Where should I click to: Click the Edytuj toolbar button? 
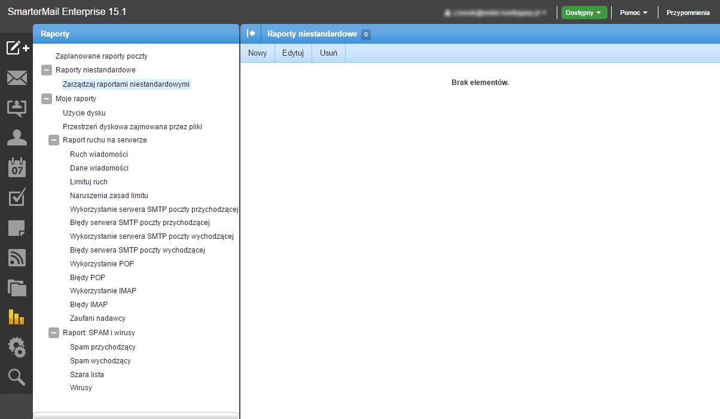tap(293, 53)
